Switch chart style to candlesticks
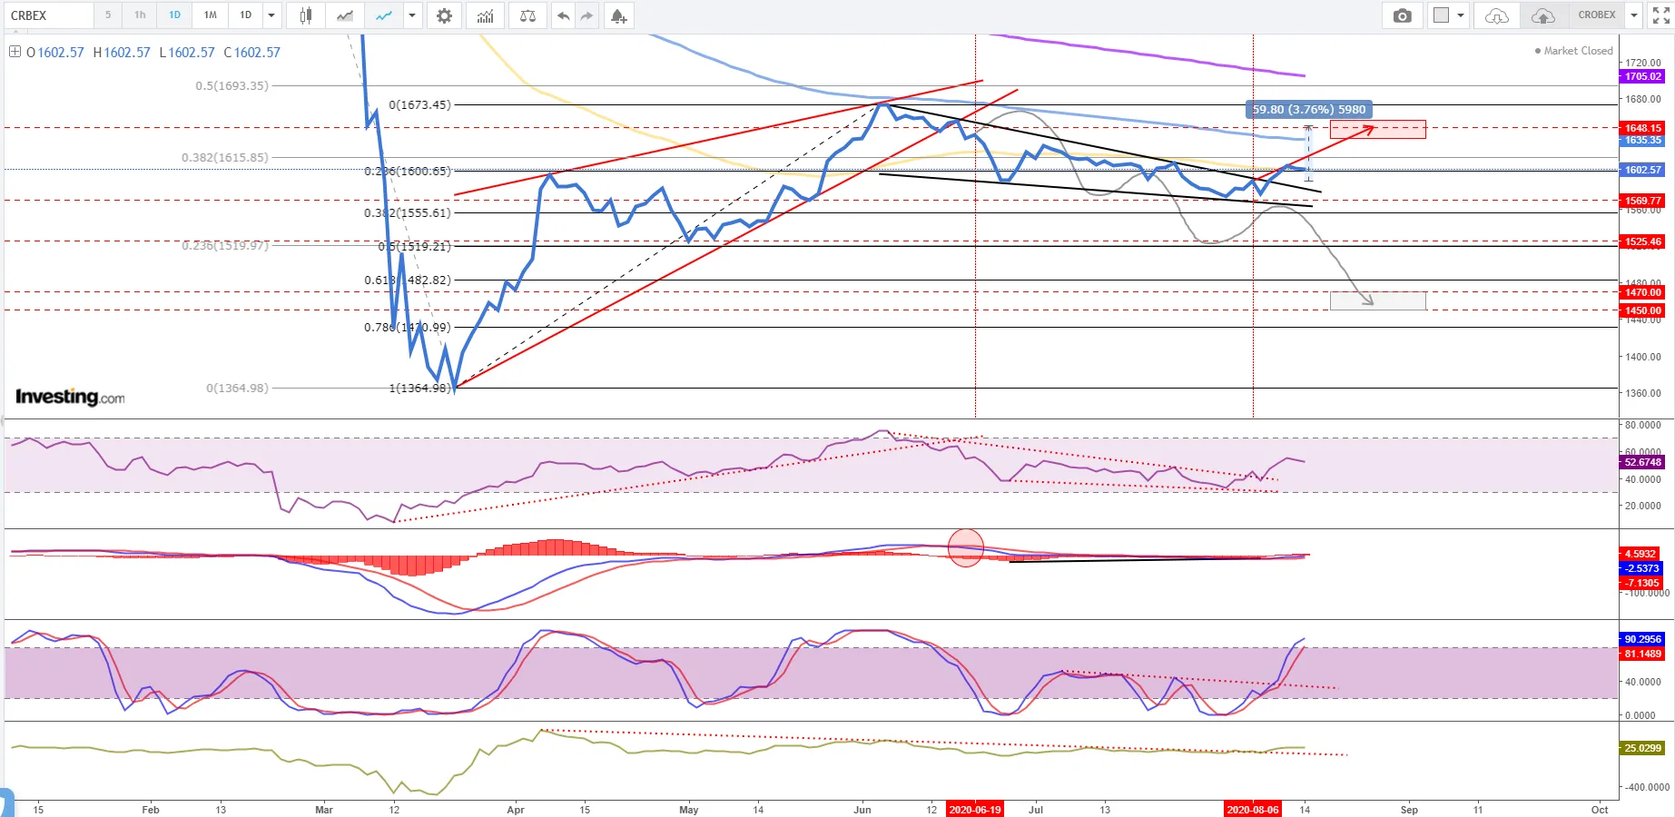This screenshot has height=817, width=1675. (x=306, y=15)
